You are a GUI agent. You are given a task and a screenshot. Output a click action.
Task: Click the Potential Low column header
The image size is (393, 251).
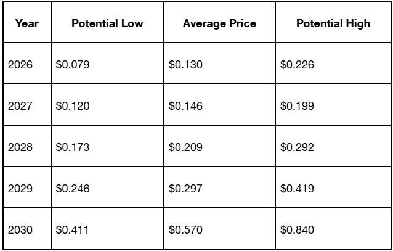click(107, 22)
